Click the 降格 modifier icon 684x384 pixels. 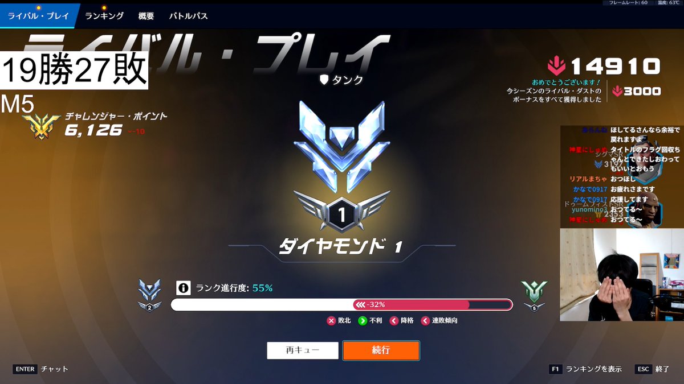click(394, 321)
